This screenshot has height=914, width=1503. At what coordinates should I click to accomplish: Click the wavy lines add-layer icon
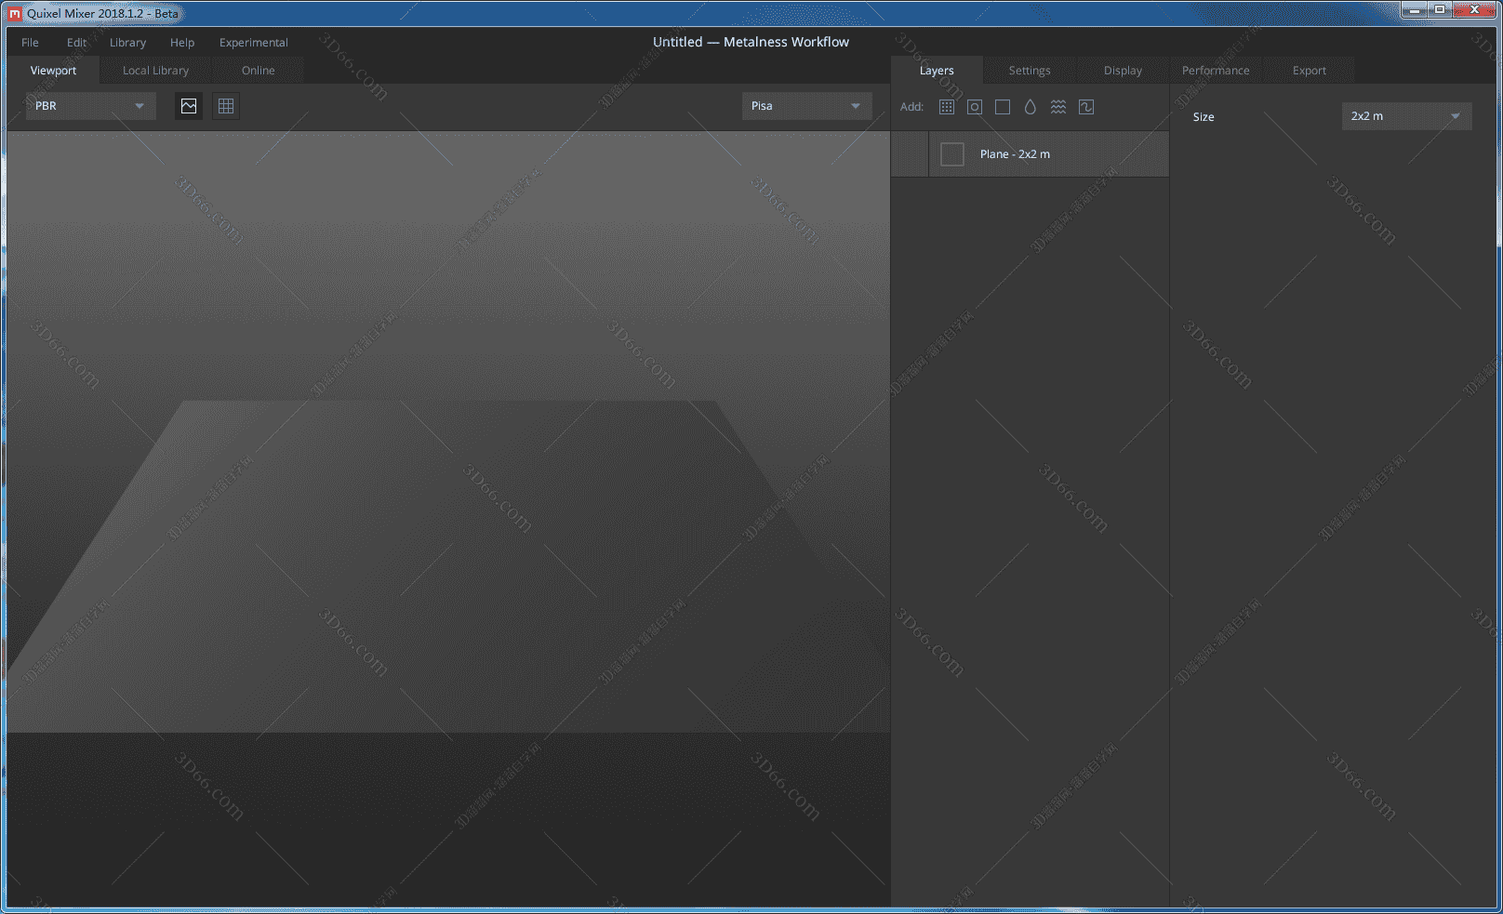1058,107
